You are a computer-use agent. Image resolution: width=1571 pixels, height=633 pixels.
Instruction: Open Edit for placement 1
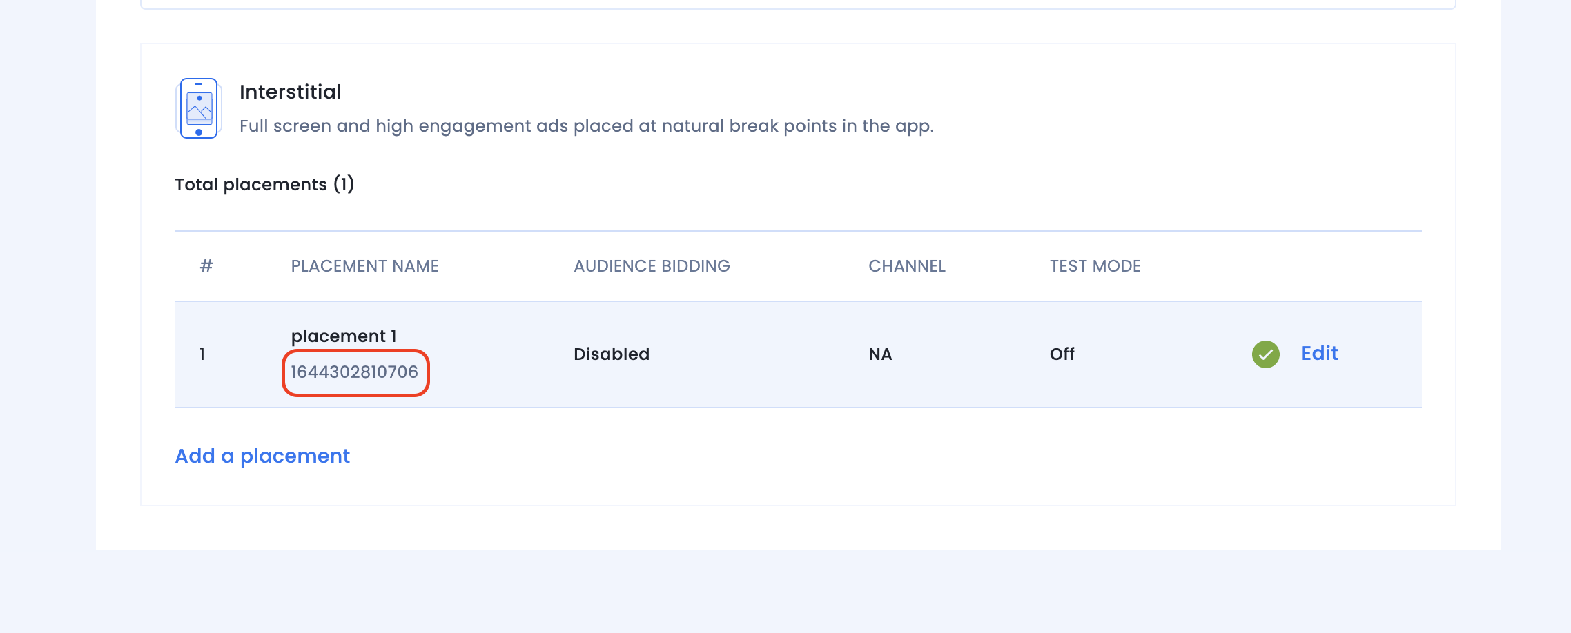coord(1319,354)
